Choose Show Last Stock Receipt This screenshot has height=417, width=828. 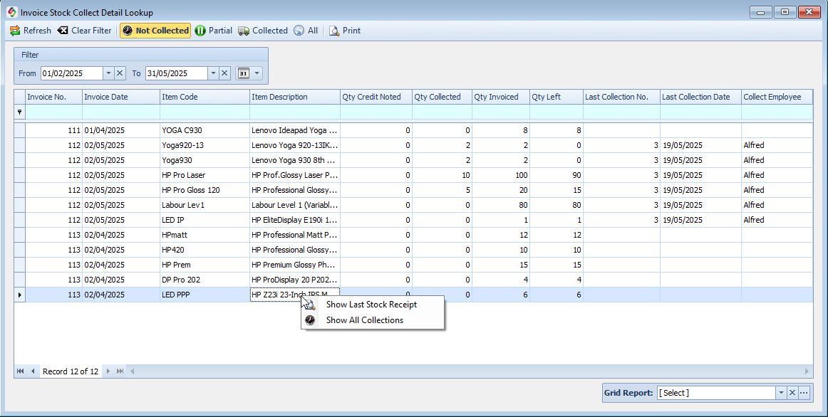click(x=372, y=305)
